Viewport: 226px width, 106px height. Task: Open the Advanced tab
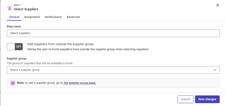pyautogui.click(x=73, y=17)
